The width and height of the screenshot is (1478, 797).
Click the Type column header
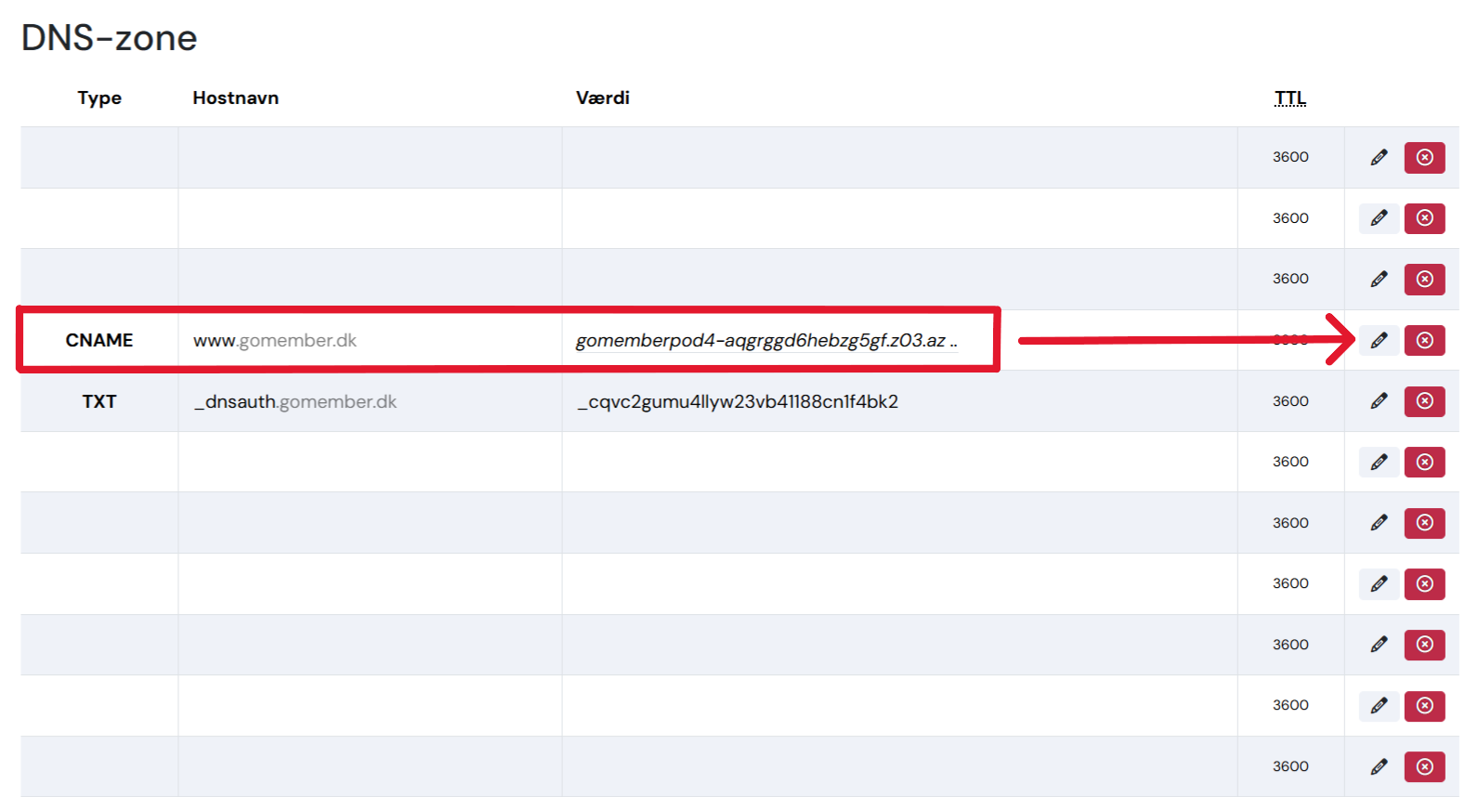coord(99,98)
